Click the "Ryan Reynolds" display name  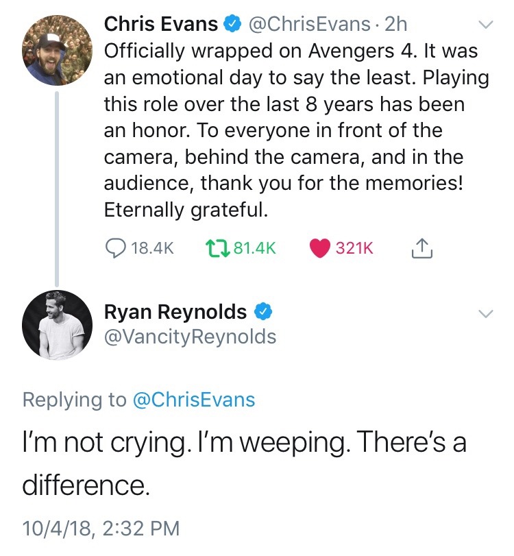tap(175, 312)
